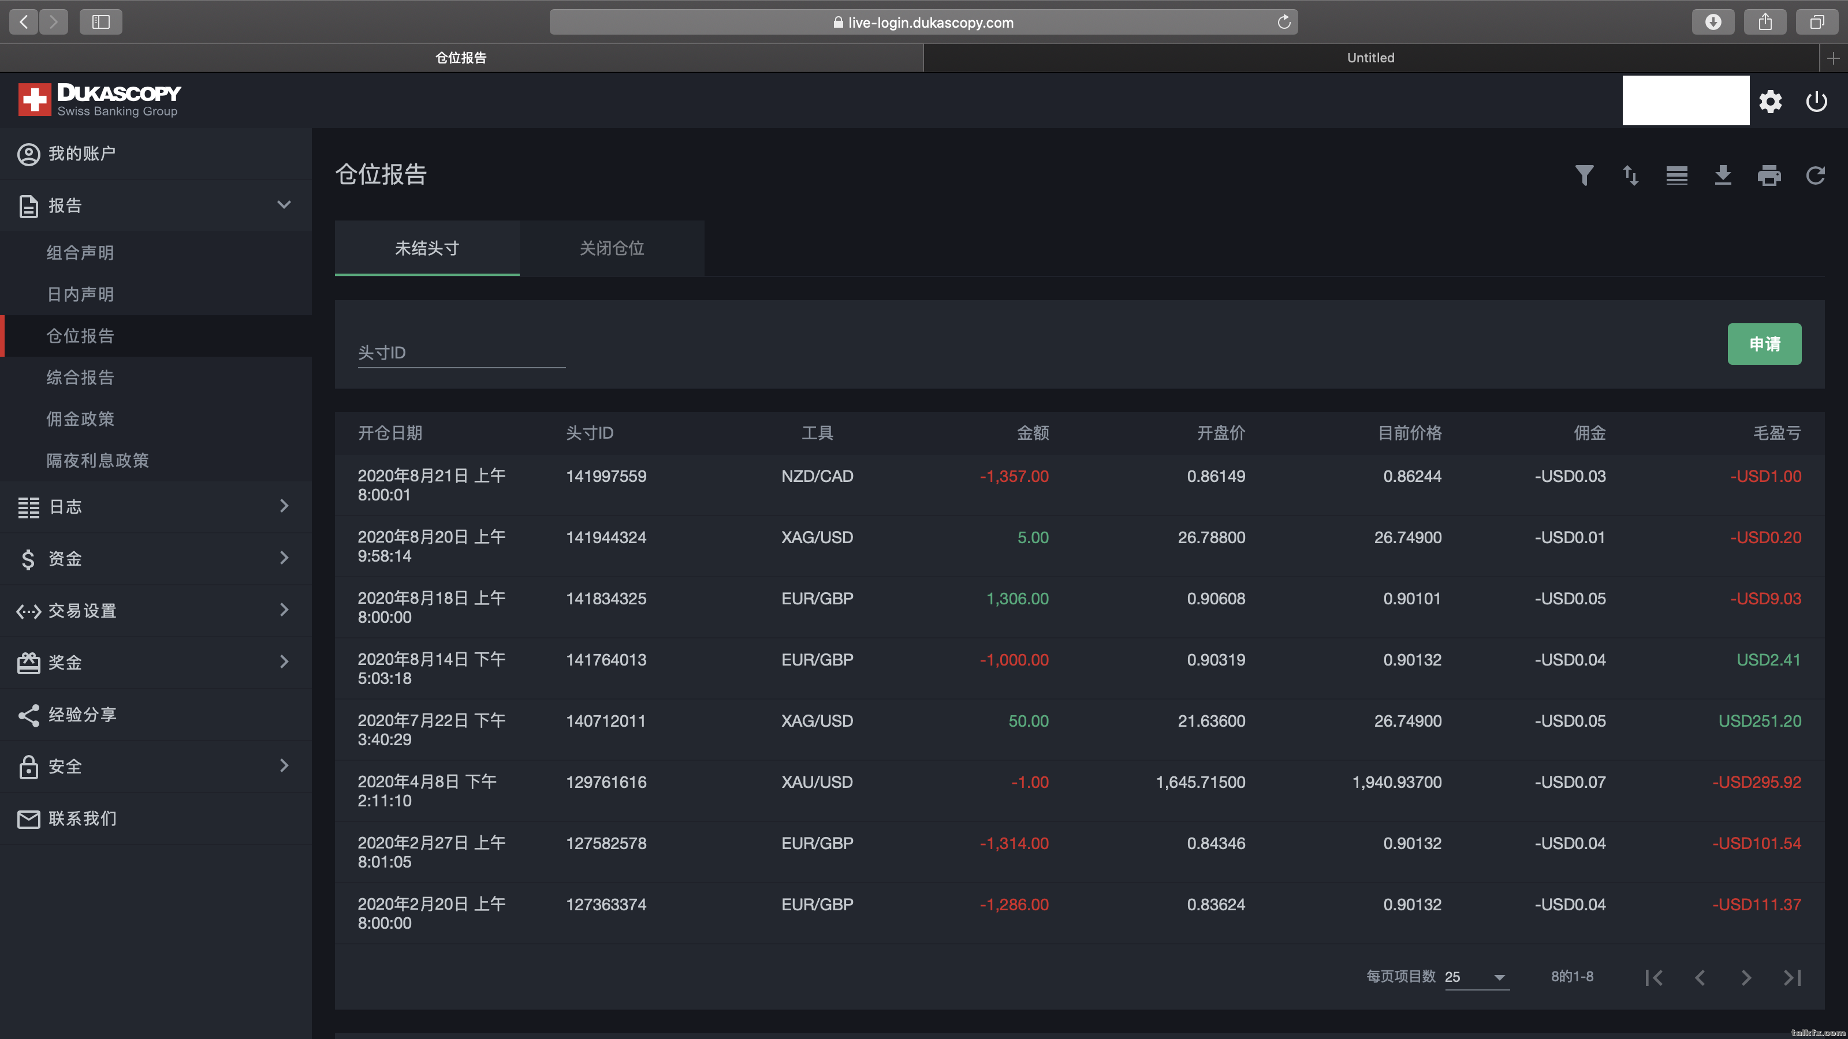Open 我的账户 in the sidebar
Screen dimensions: 1848x1039
pos(156,154)
